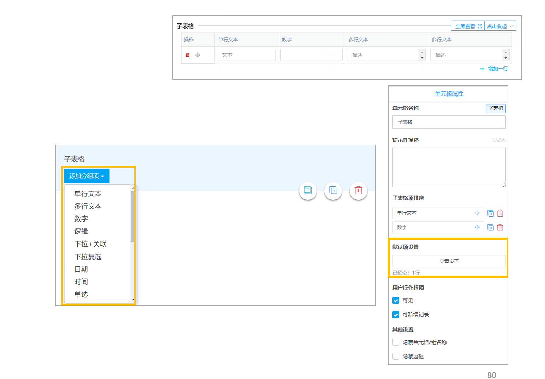Click the red trash icon in the subtable row
Screen dimensions: 545x379
[x=188, y=55]
